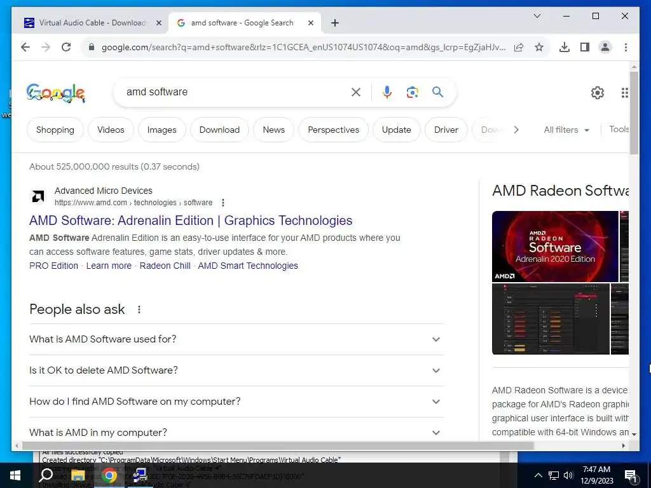651x488 pixels.
Task: Open the Chrome profile avatar
Action: coord(605,47)
